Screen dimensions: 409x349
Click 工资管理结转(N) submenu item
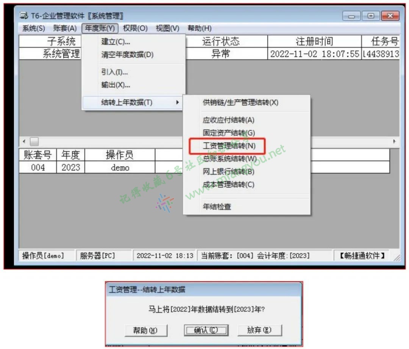click(x=229, y=146)
